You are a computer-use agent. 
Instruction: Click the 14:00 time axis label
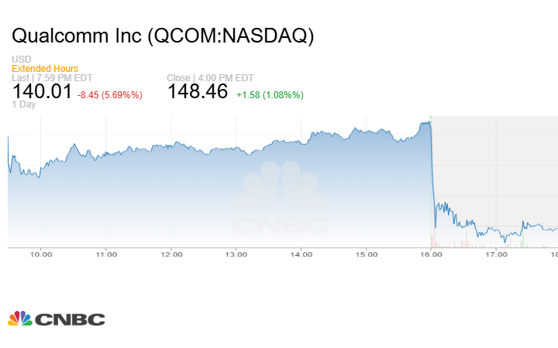tap(301, 254)
